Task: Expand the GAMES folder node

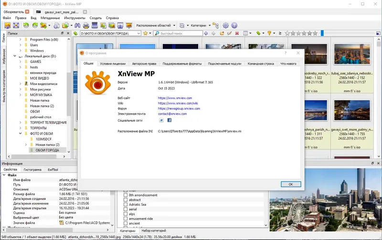Action: pos(20,62)
